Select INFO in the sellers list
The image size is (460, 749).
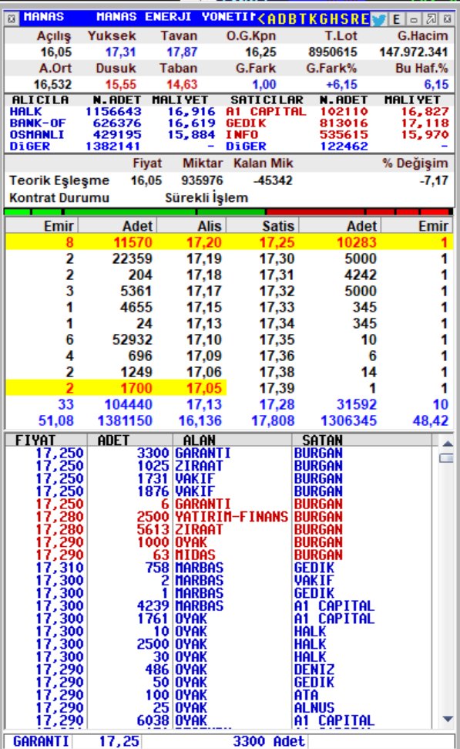coord(242,134)
